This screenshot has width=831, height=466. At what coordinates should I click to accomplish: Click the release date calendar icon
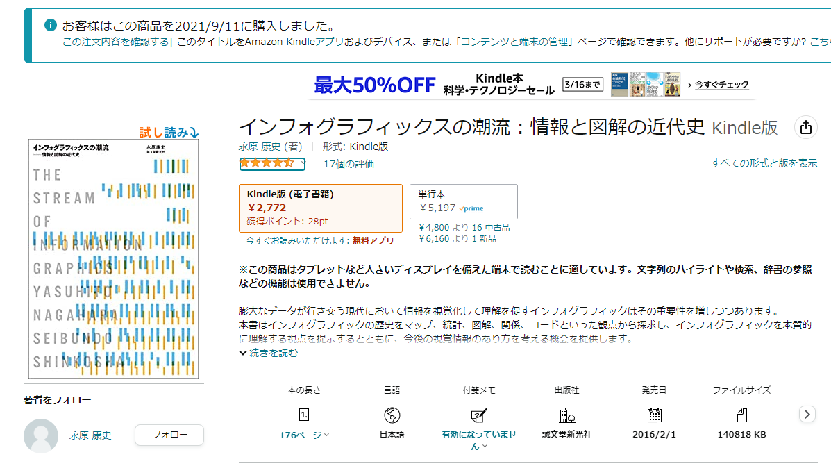point(654,415)
